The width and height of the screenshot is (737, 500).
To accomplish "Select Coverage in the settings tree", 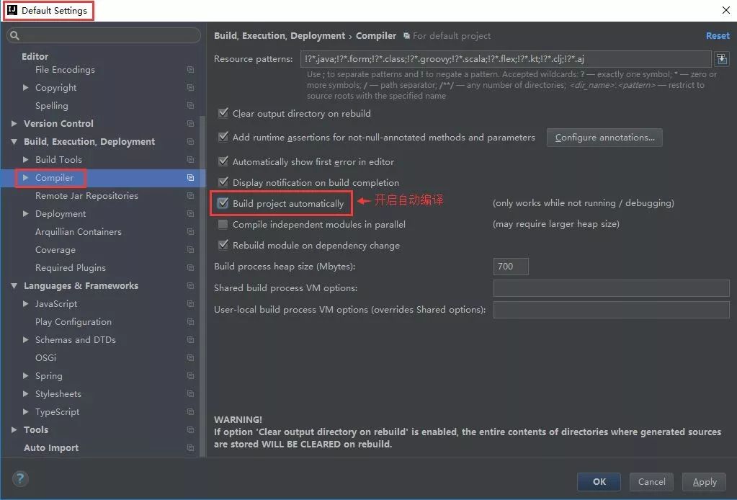I will tap(55, 249).
